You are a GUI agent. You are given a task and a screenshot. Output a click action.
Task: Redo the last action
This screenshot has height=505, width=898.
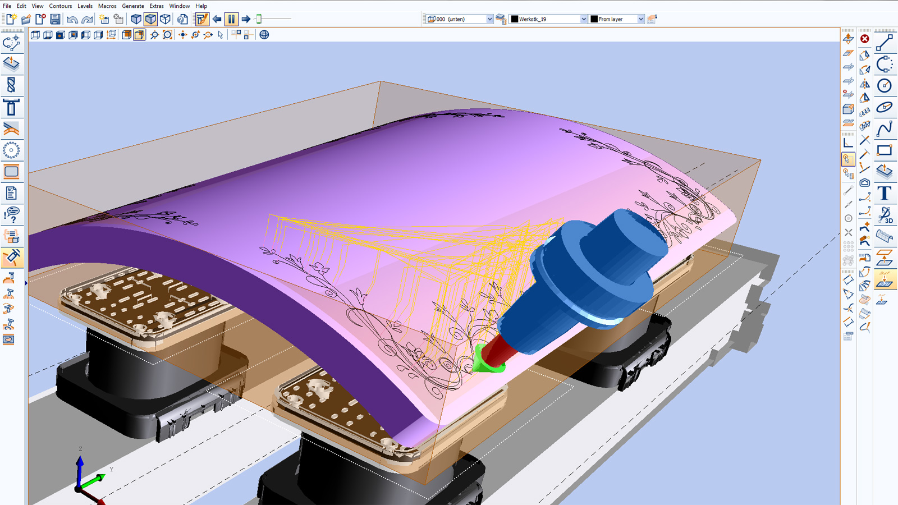[x=87, y=19]
